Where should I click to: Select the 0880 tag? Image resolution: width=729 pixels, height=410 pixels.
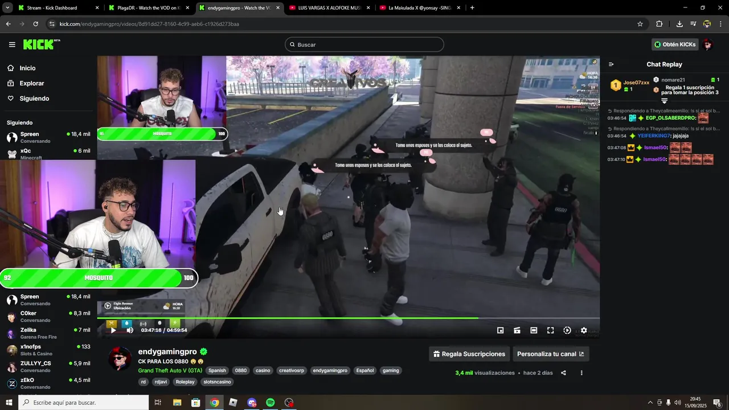(241, 370)
